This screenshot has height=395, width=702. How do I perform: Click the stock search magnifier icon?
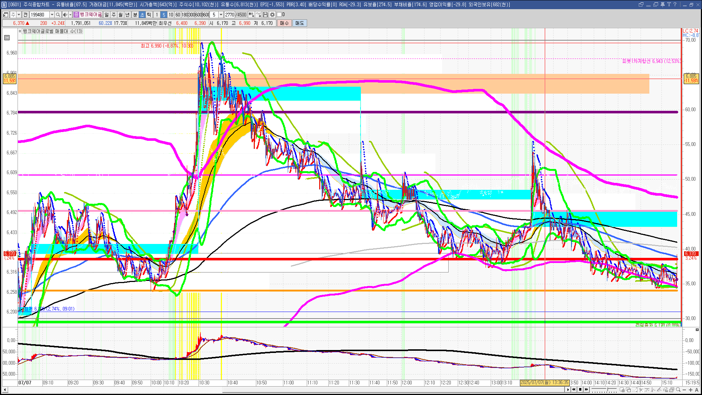[58, 15]
